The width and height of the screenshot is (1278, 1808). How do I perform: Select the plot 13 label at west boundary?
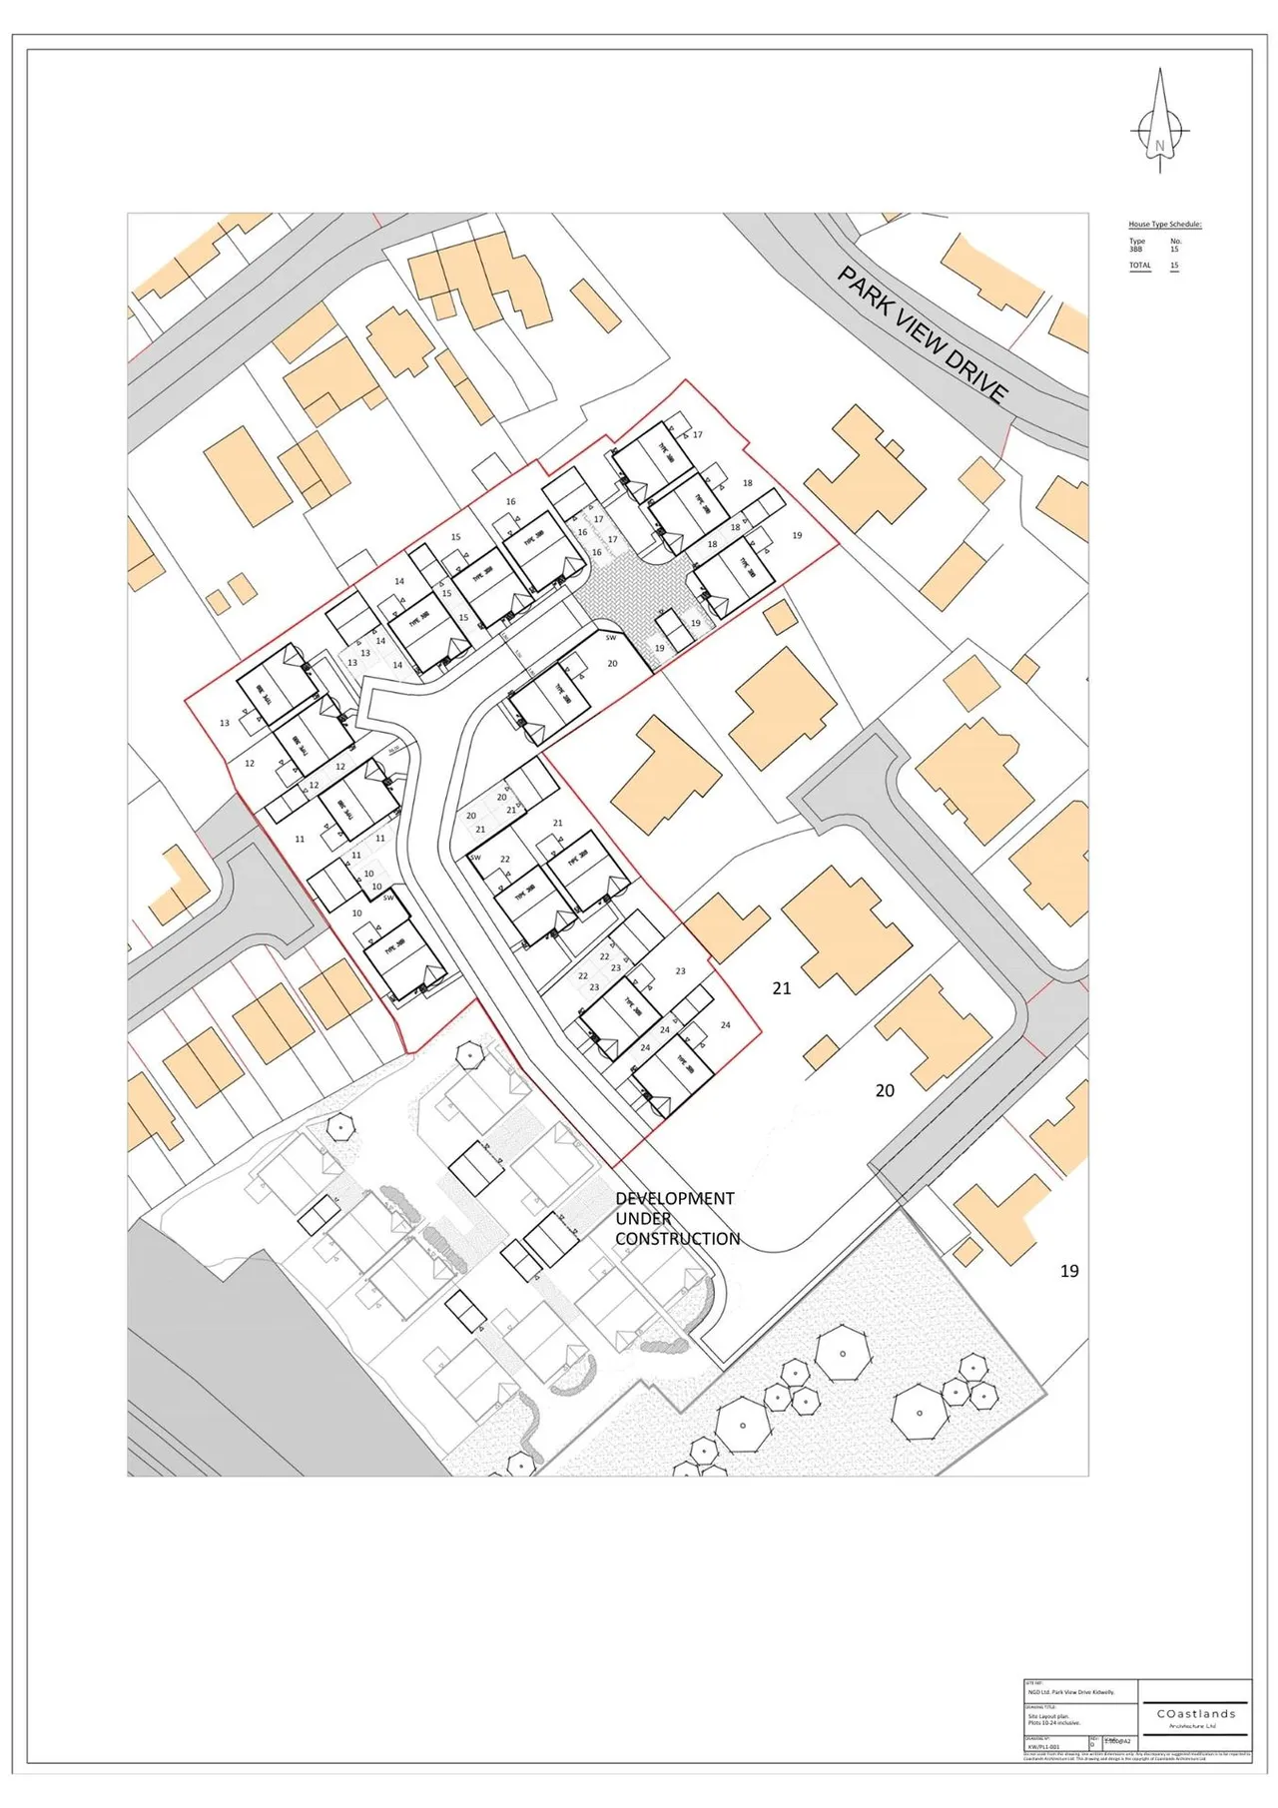pos(225,723)
